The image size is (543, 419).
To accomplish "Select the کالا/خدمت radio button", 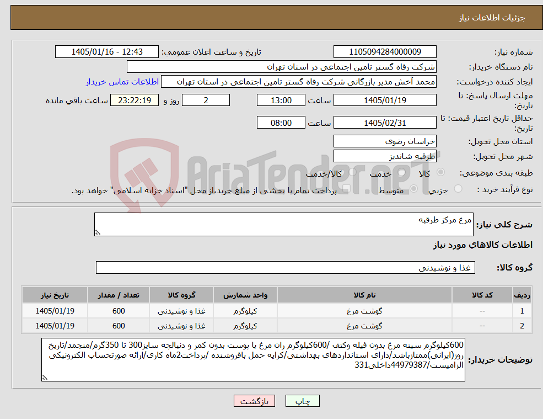I will tap(352, 172).
